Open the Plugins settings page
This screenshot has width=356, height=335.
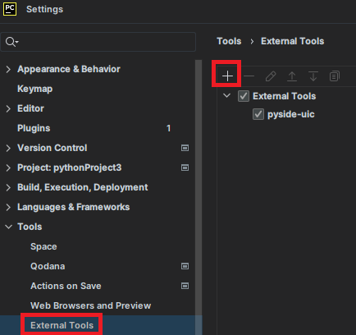(34, 128)
